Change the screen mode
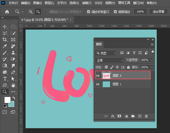This screenshot has height=133, width=170. pos(13,112)
